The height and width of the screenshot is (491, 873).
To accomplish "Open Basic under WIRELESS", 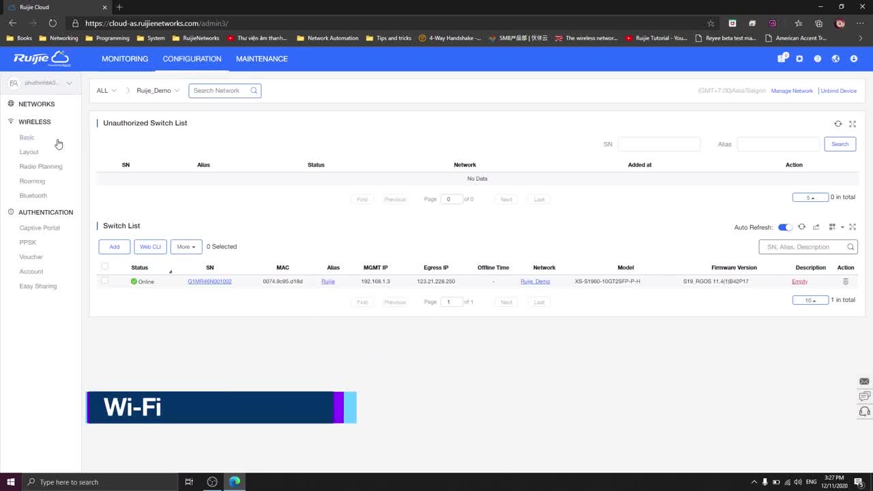I will click(27, 137).
